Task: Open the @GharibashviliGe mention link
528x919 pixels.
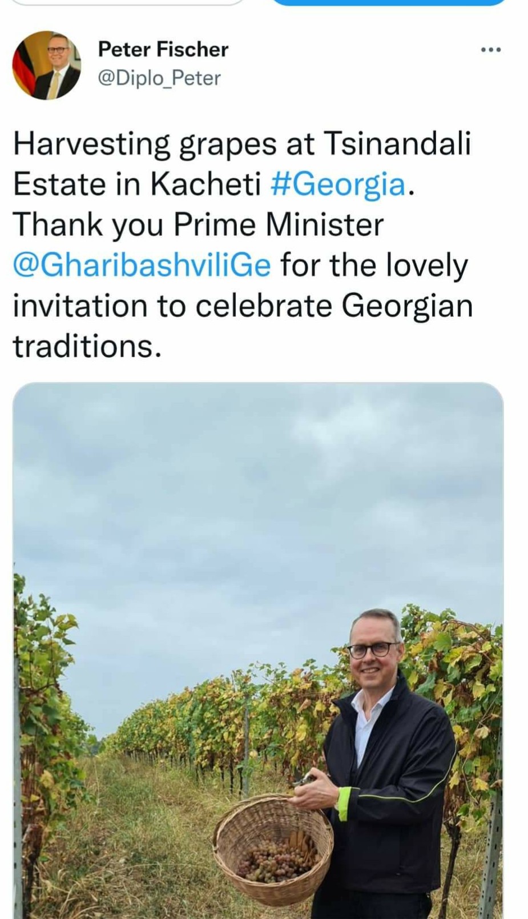Action: tap(142, 265)
